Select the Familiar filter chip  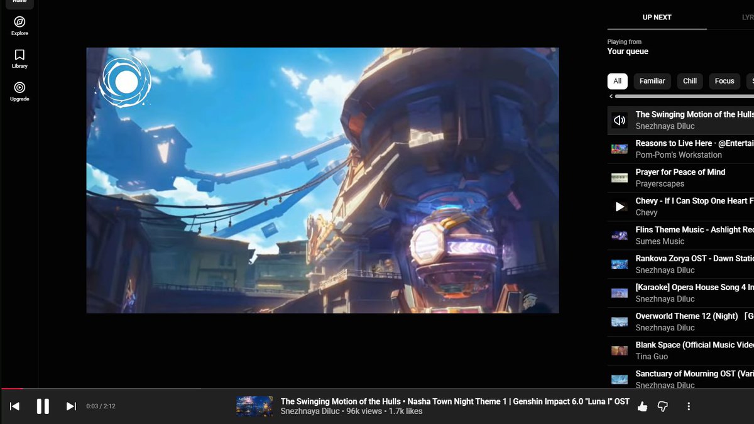click(652, 81)
